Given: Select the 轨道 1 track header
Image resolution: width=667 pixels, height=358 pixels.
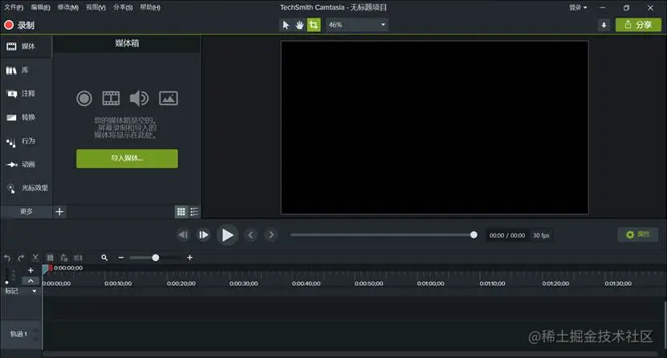Looking at the screenshot, I should pyautogui.click(x=21, y=334).
